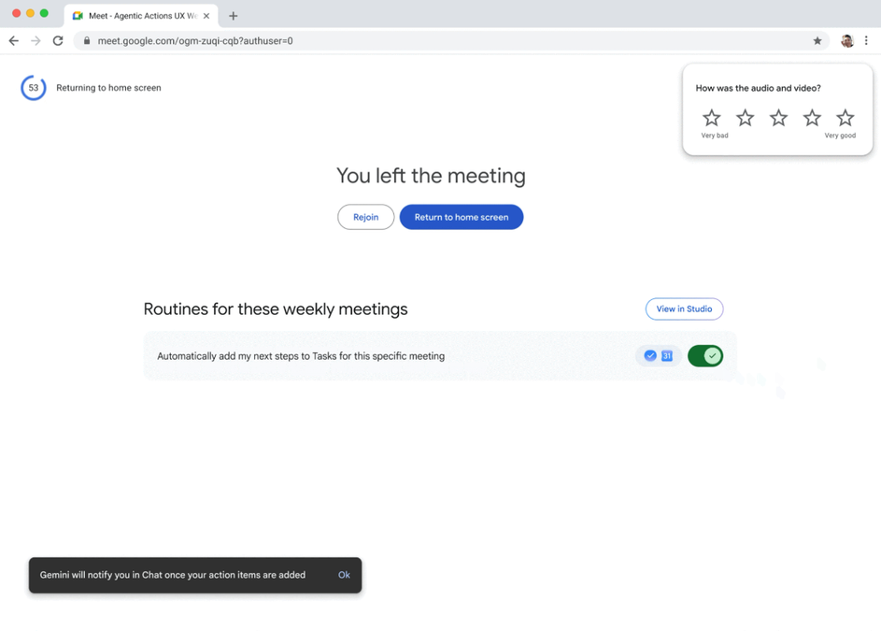
Task: Click the Gemini notification message text
Action: (x=173, y=575)
